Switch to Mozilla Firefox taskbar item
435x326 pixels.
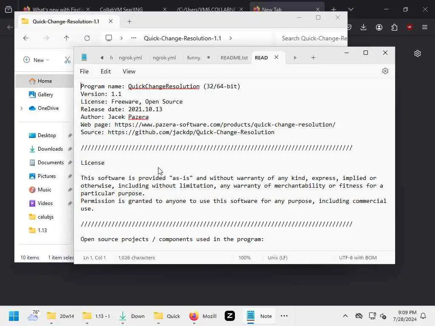(203, 316)
